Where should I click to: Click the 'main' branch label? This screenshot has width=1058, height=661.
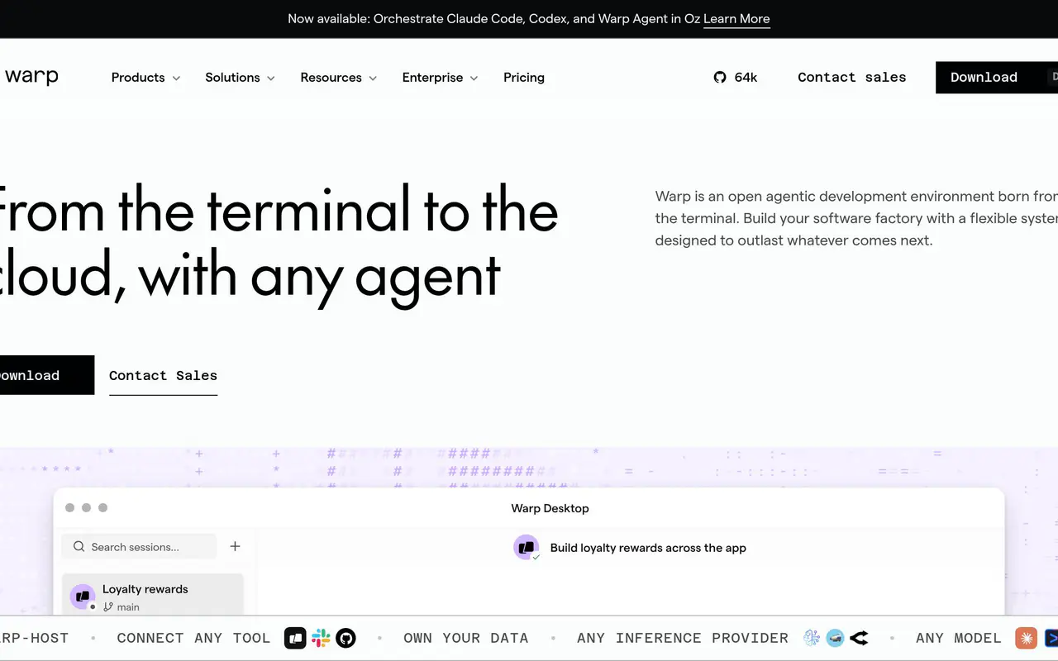(128, 606)
